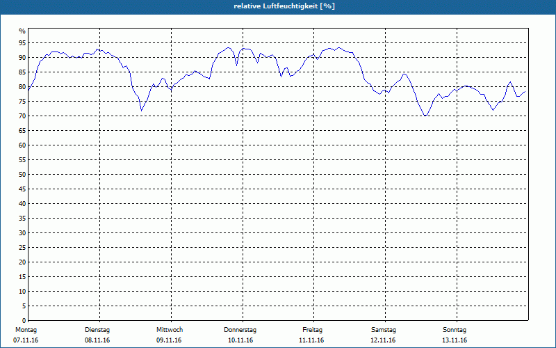
Task: Click the date 09.11.16
Action: [x=169, y=340]
